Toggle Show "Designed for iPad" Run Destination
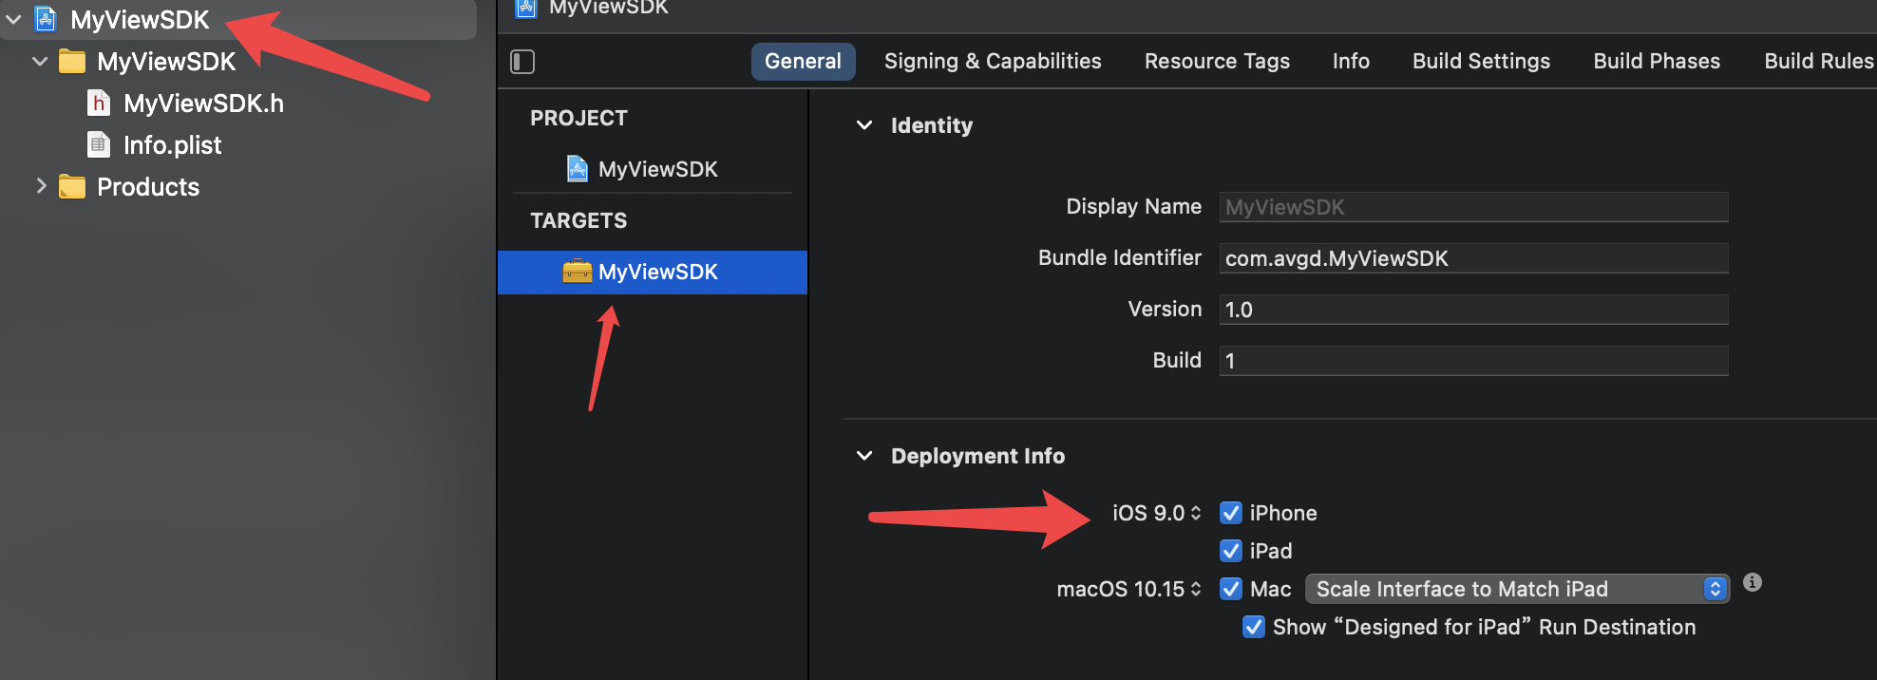 (x=1254, y=627)
